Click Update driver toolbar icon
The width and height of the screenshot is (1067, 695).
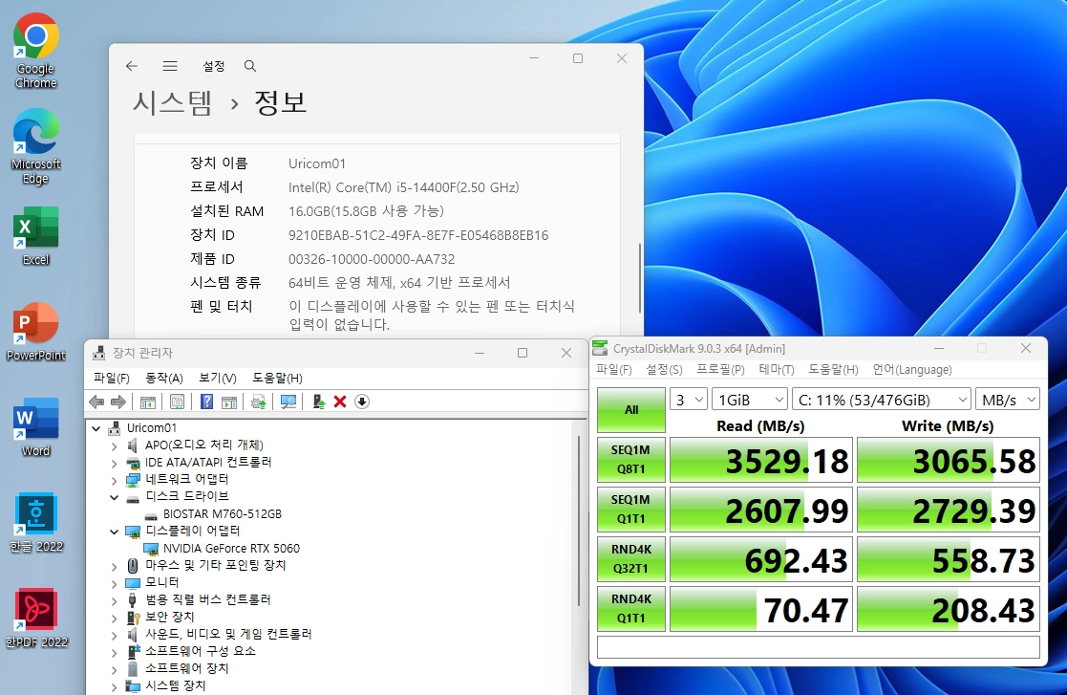[x=259, y=402]
